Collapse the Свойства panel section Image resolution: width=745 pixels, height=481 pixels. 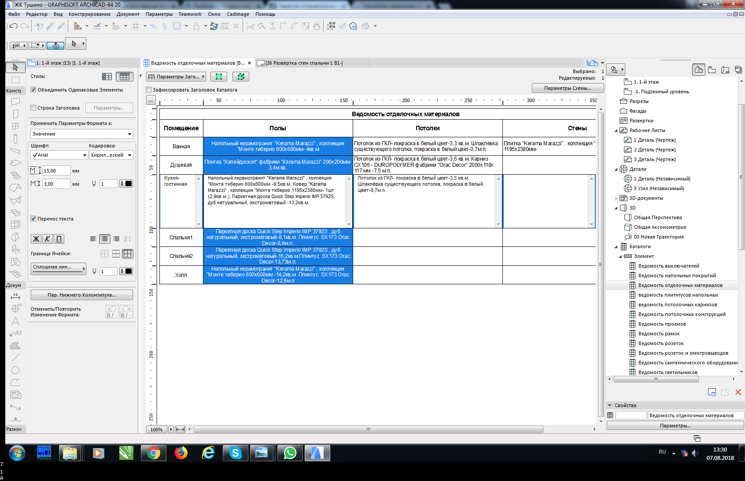[610, 405]
